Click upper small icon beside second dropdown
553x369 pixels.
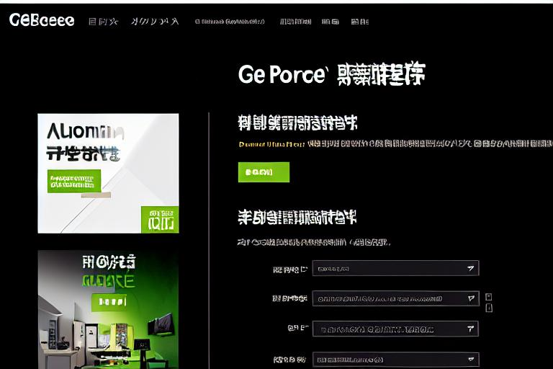489,296
